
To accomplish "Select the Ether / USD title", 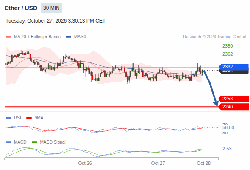I will 21,8.
